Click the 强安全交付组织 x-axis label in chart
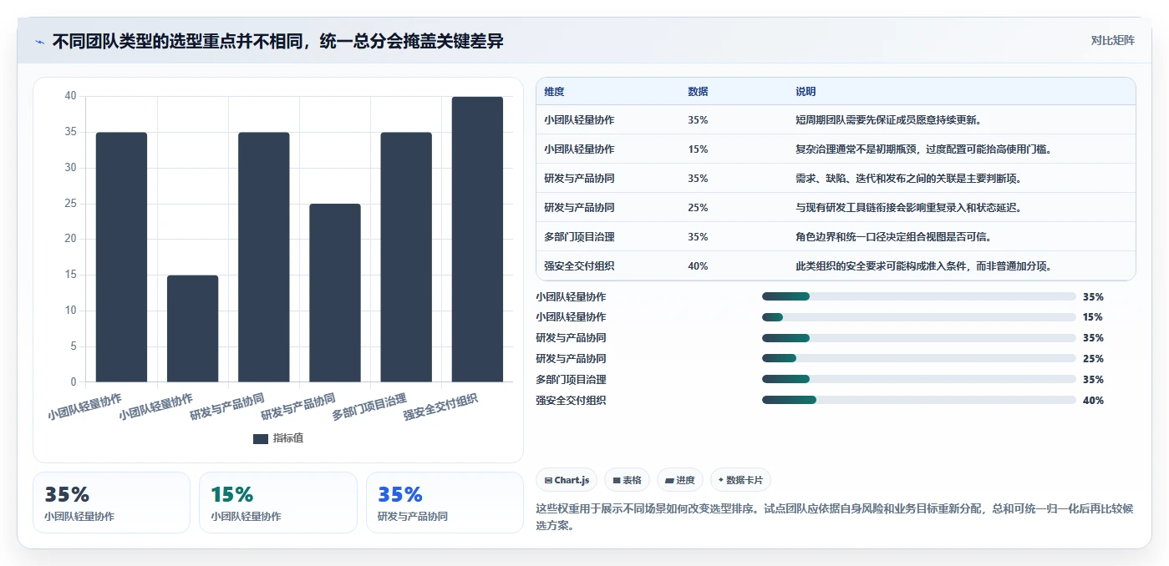This screenshot has height=566, width=1169. click(440, 407)
